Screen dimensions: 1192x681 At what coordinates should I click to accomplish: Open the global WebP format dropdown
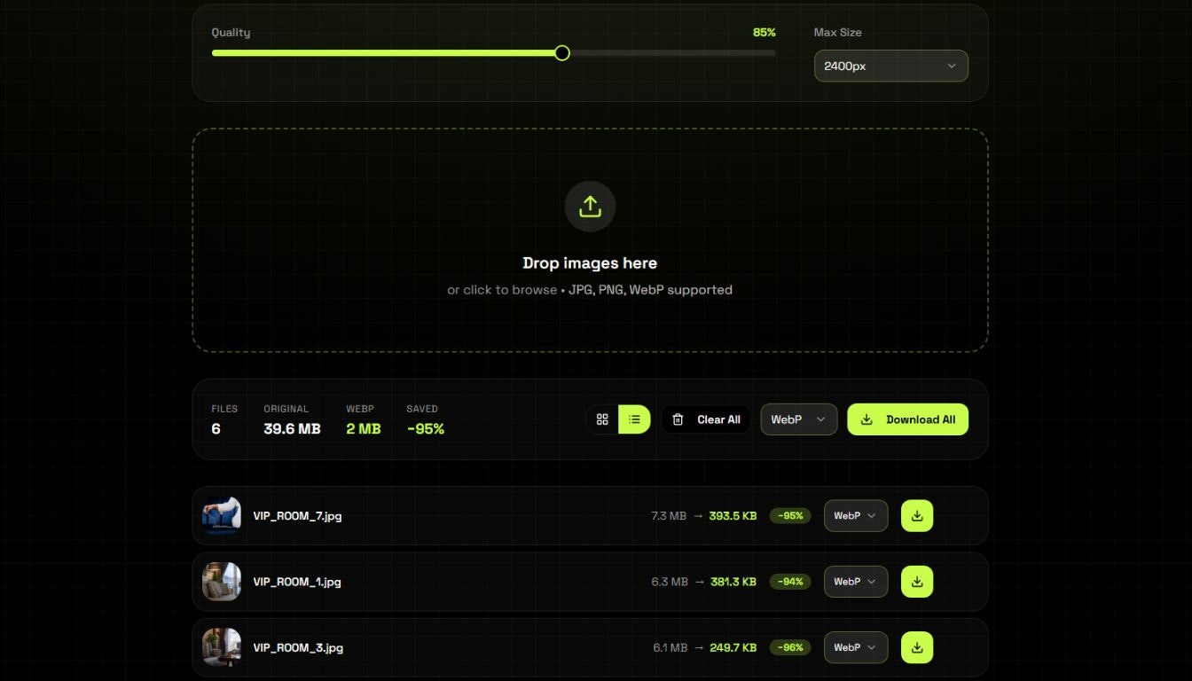797,419
